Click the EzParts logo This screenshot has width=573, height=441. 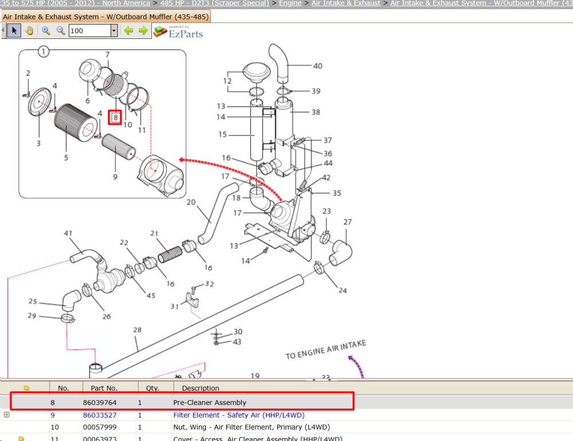tap(178, 32)
